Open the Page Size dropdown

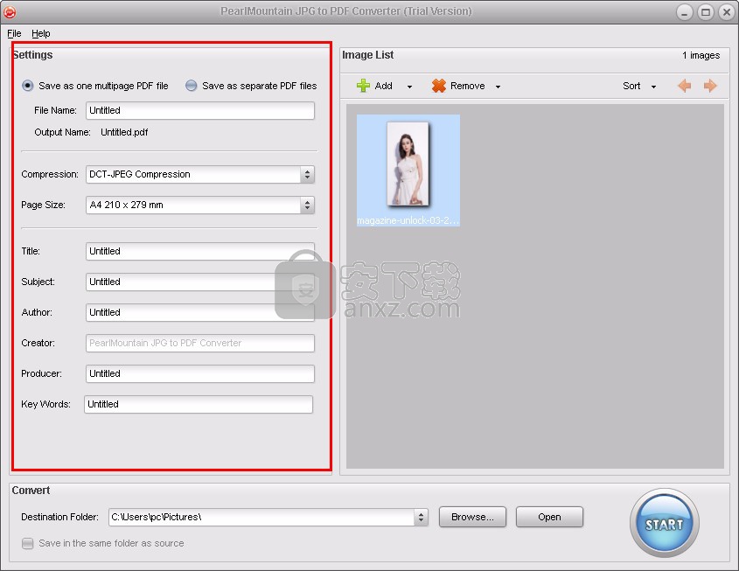point(307,205)
